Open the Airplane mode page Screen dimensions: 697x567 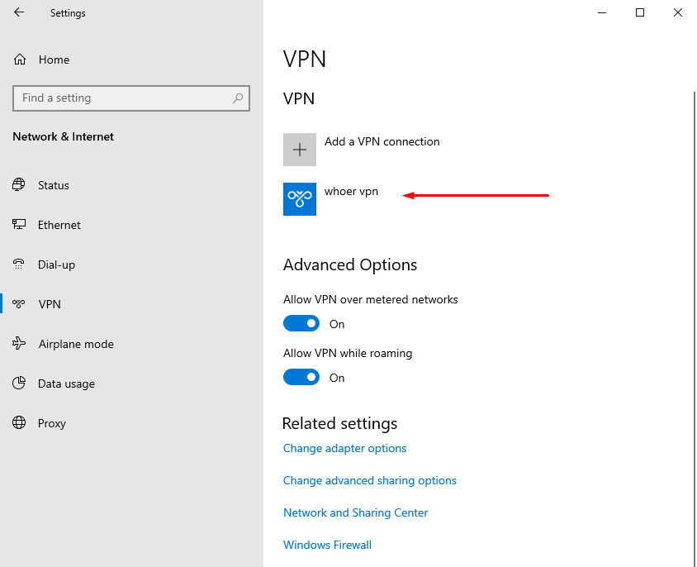click(x=76, y=344)
